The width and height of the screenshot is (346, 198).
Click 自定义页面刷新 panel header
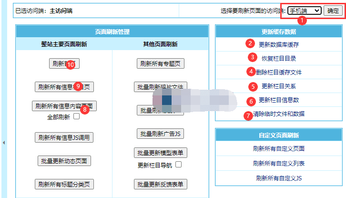[279, 135]
